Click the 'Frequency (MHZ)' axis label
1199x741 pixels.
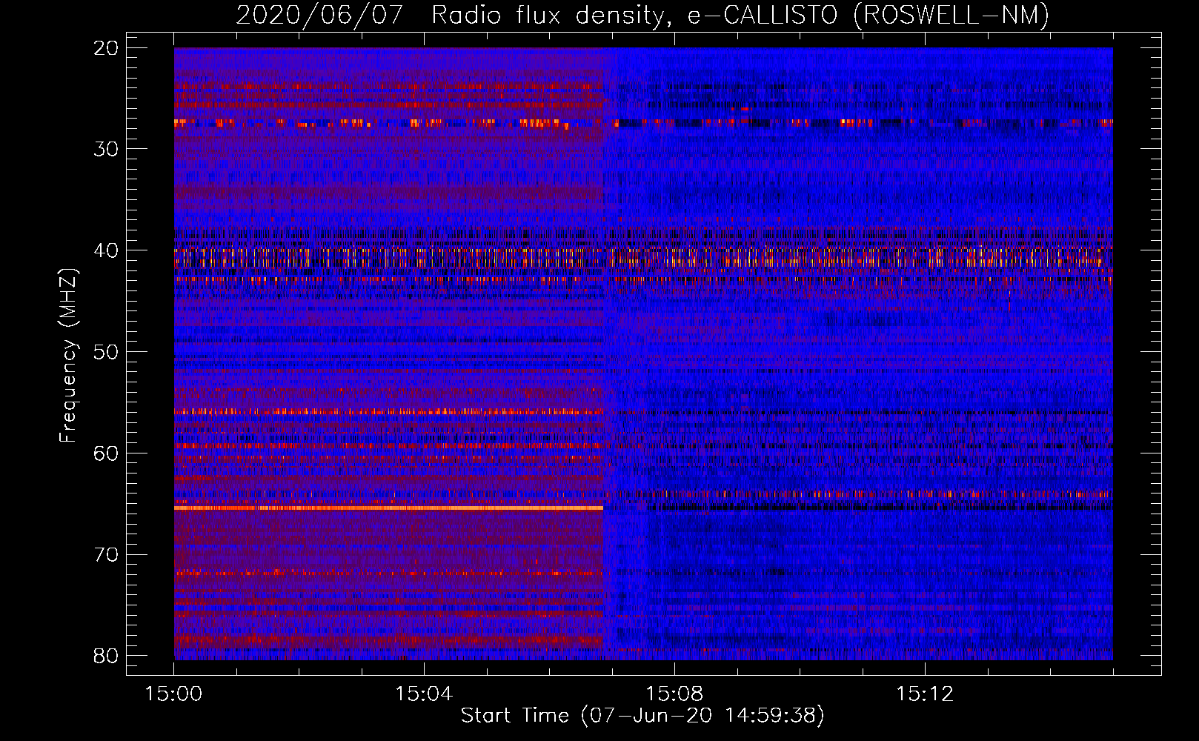(68, 356)
